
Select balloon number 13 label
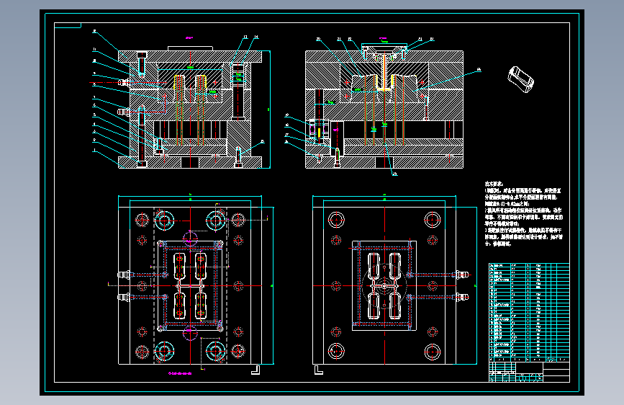245,37
